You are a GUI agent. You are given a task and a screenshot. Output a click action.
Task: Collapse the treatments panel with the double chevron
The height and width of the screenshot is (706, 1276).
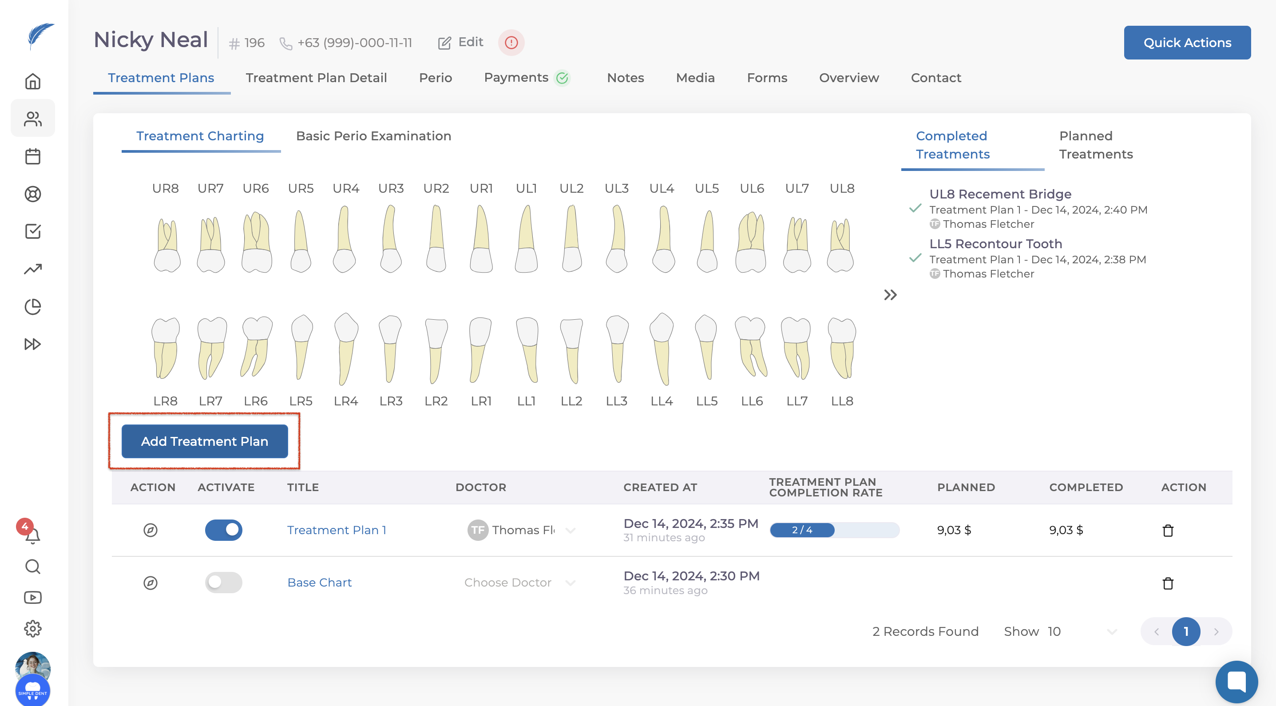(890, 295)
